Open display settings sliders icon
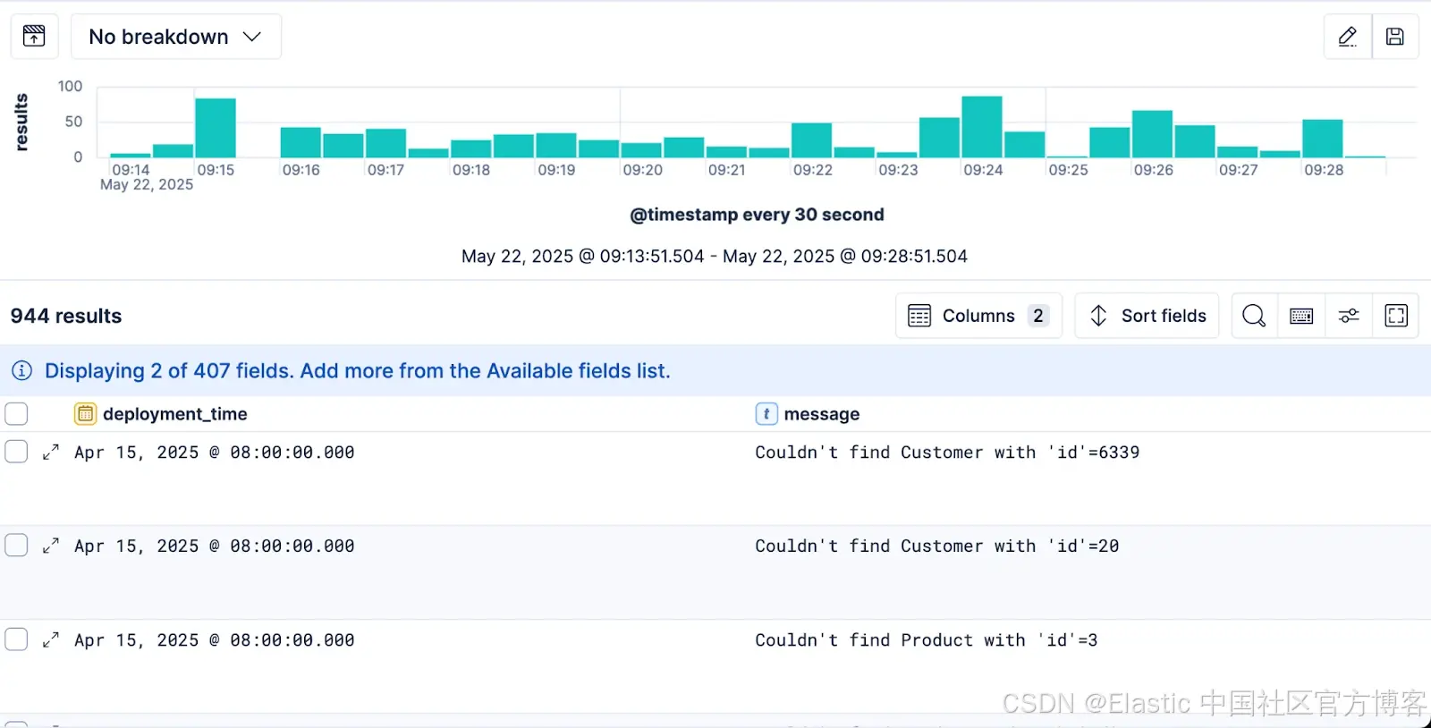Viewport: 1431px width, 728px height. point(1349,316)
